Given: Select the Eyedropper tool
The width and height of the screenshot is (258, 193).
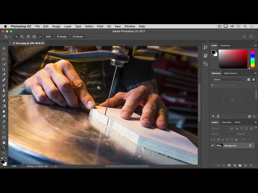Looking at the screenshot, I should 4,74.
